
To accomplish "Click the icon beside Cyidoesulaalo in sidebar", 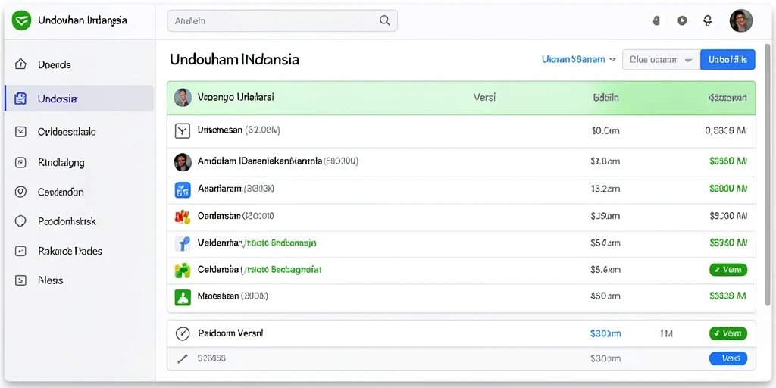I will point(20,132).
